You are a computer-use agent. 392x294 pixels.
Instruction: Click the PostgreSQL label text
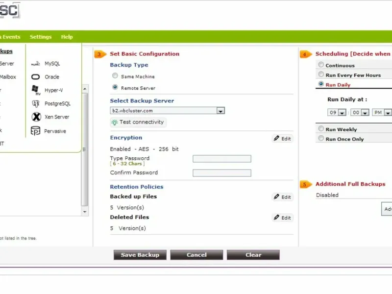(57, 103)
